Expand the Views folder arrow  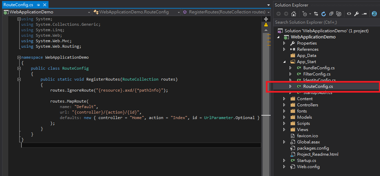[284, 130]
